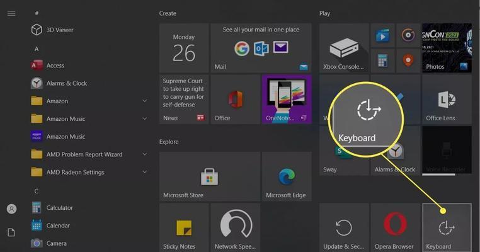
Task: Open the Sticky Notes tile
Action: [184, 227]
